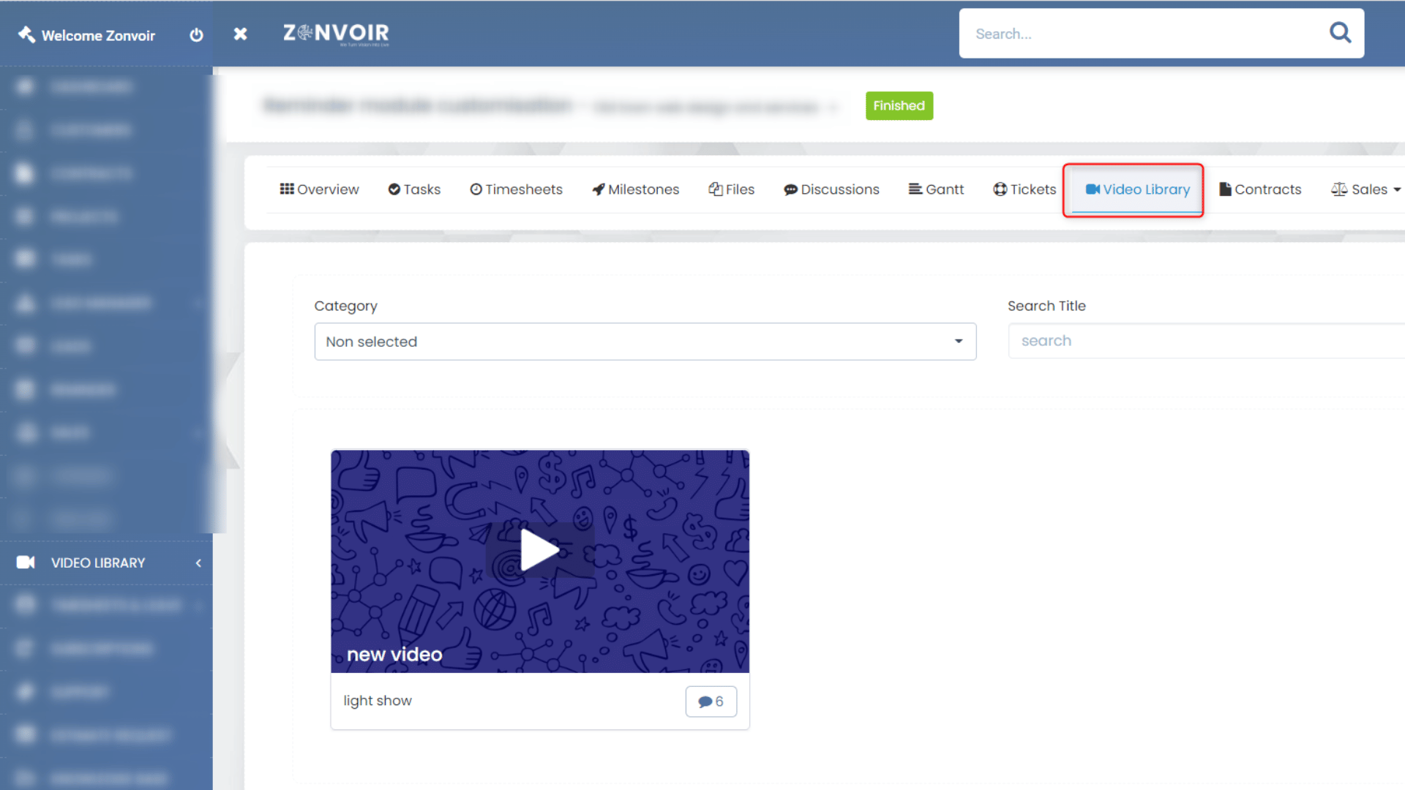
Task: Click the Welcome Zonvoir hammer icon
Action: coord(26,34)
